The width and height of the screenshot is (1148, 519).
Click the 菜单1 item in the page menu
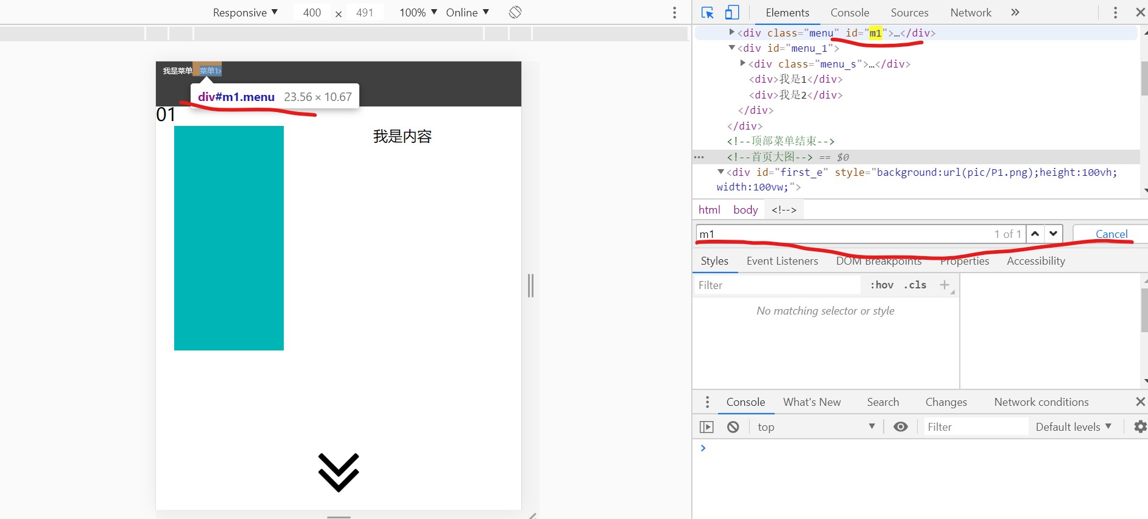tap(210, 71)
